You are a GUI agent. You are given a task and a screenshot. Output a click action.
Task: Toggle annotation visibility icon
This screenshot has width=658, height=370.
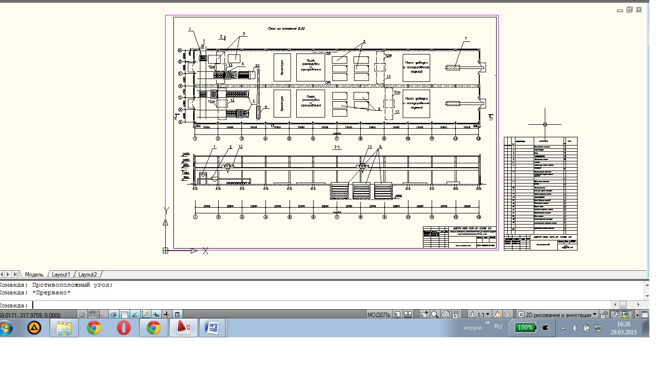point(498,315)
